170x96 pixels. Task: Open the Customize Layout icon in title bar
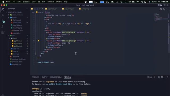point(167,5)
